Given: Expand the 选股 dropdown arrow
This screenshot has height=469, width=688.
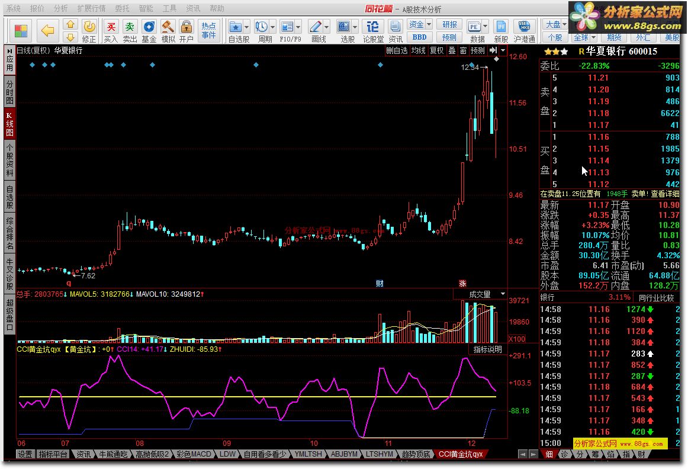Looking at the screenshot, I should pyautogui.click(x=355, y=27).
